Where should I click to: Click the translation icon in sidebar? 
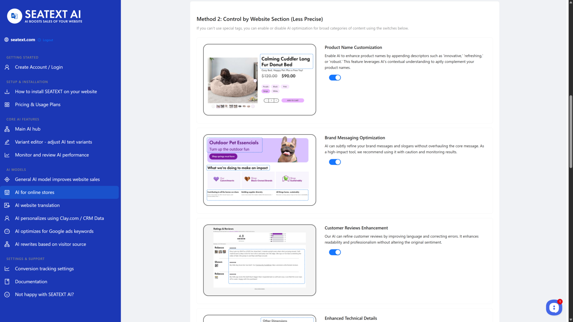click(x=7, y=205)
